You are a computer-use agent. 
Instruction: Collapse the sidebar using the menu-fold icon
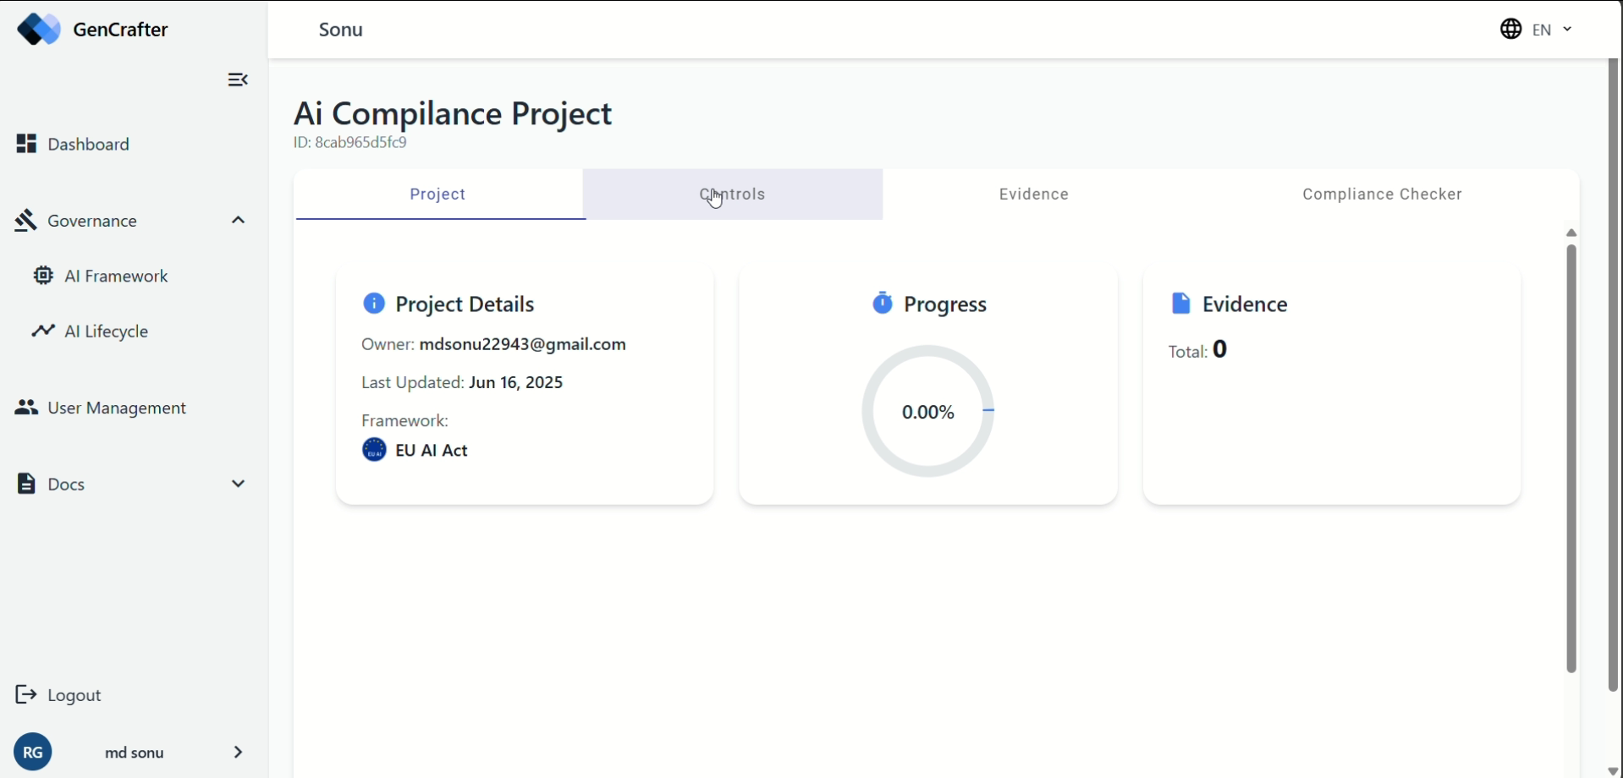(x=238, y=79)
